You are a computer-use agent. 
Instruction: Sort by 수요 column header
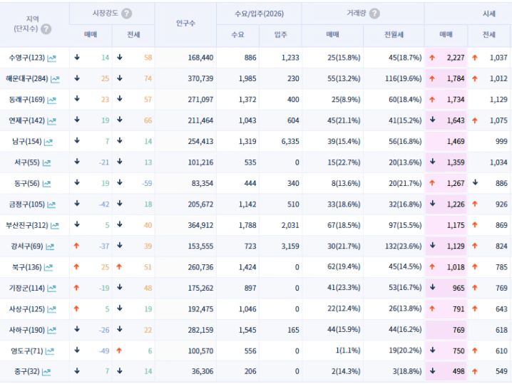click(x=237, y=35)
